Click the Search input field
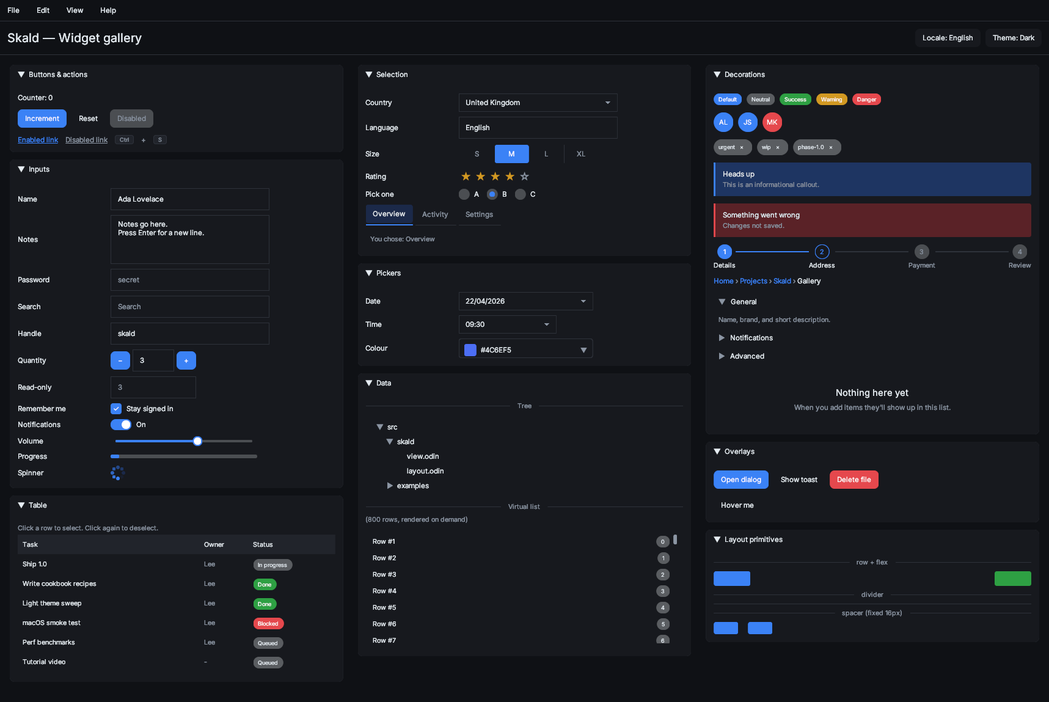 coord(190,307)
